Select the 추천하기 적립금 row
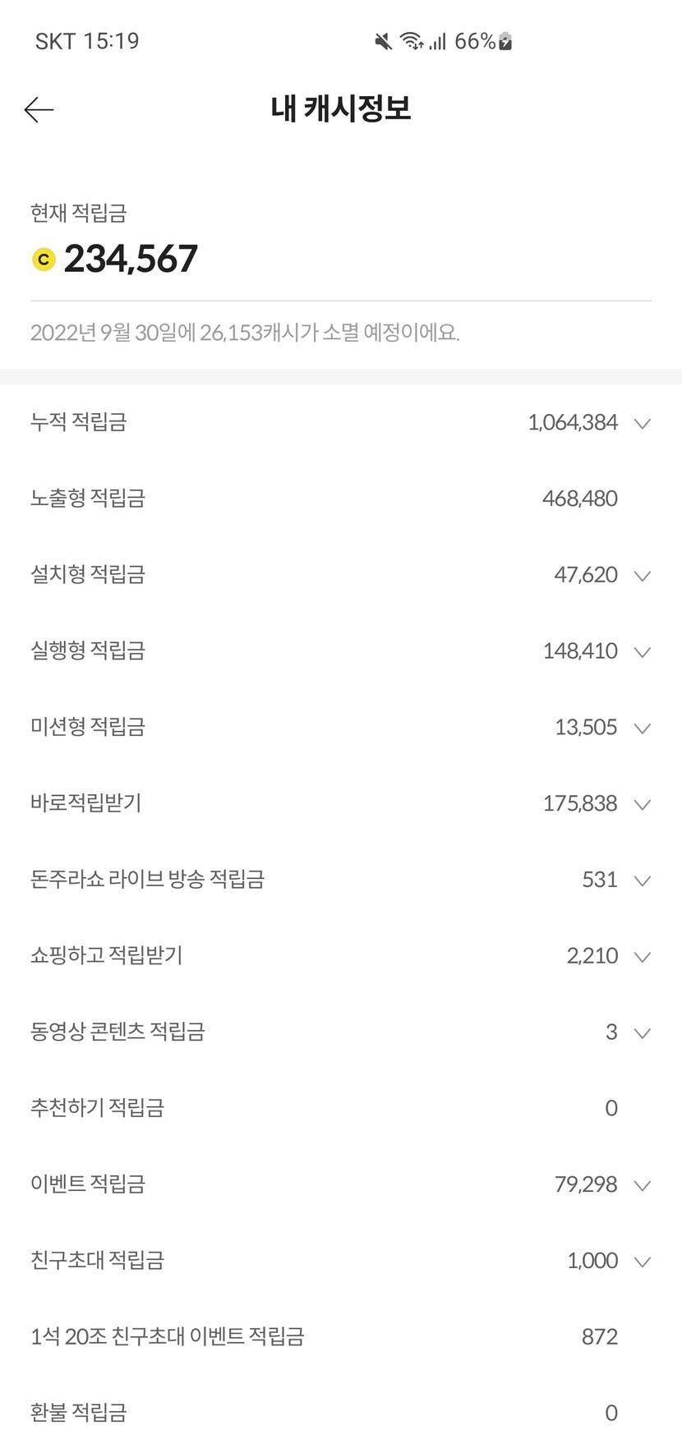Viewport: 682px width, 1439px height. click(x=97, y=1108)
